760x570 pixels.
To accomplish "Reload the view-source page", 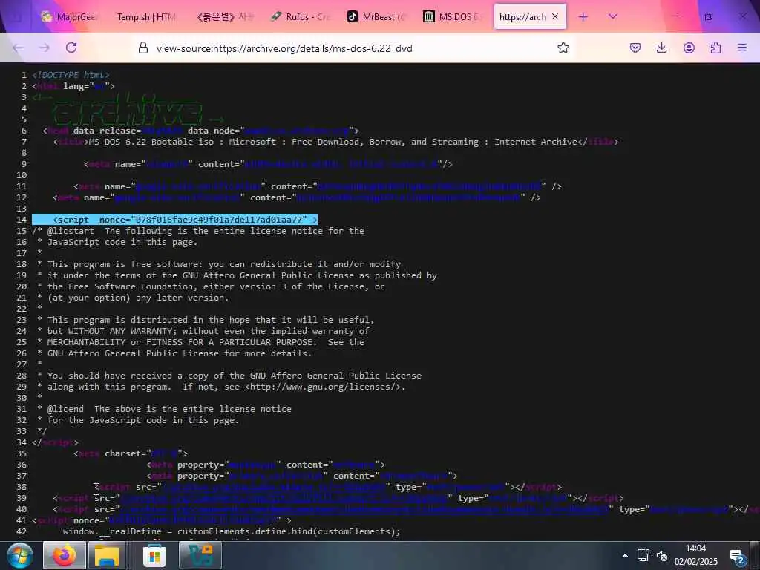I will [x=71, y=47].
